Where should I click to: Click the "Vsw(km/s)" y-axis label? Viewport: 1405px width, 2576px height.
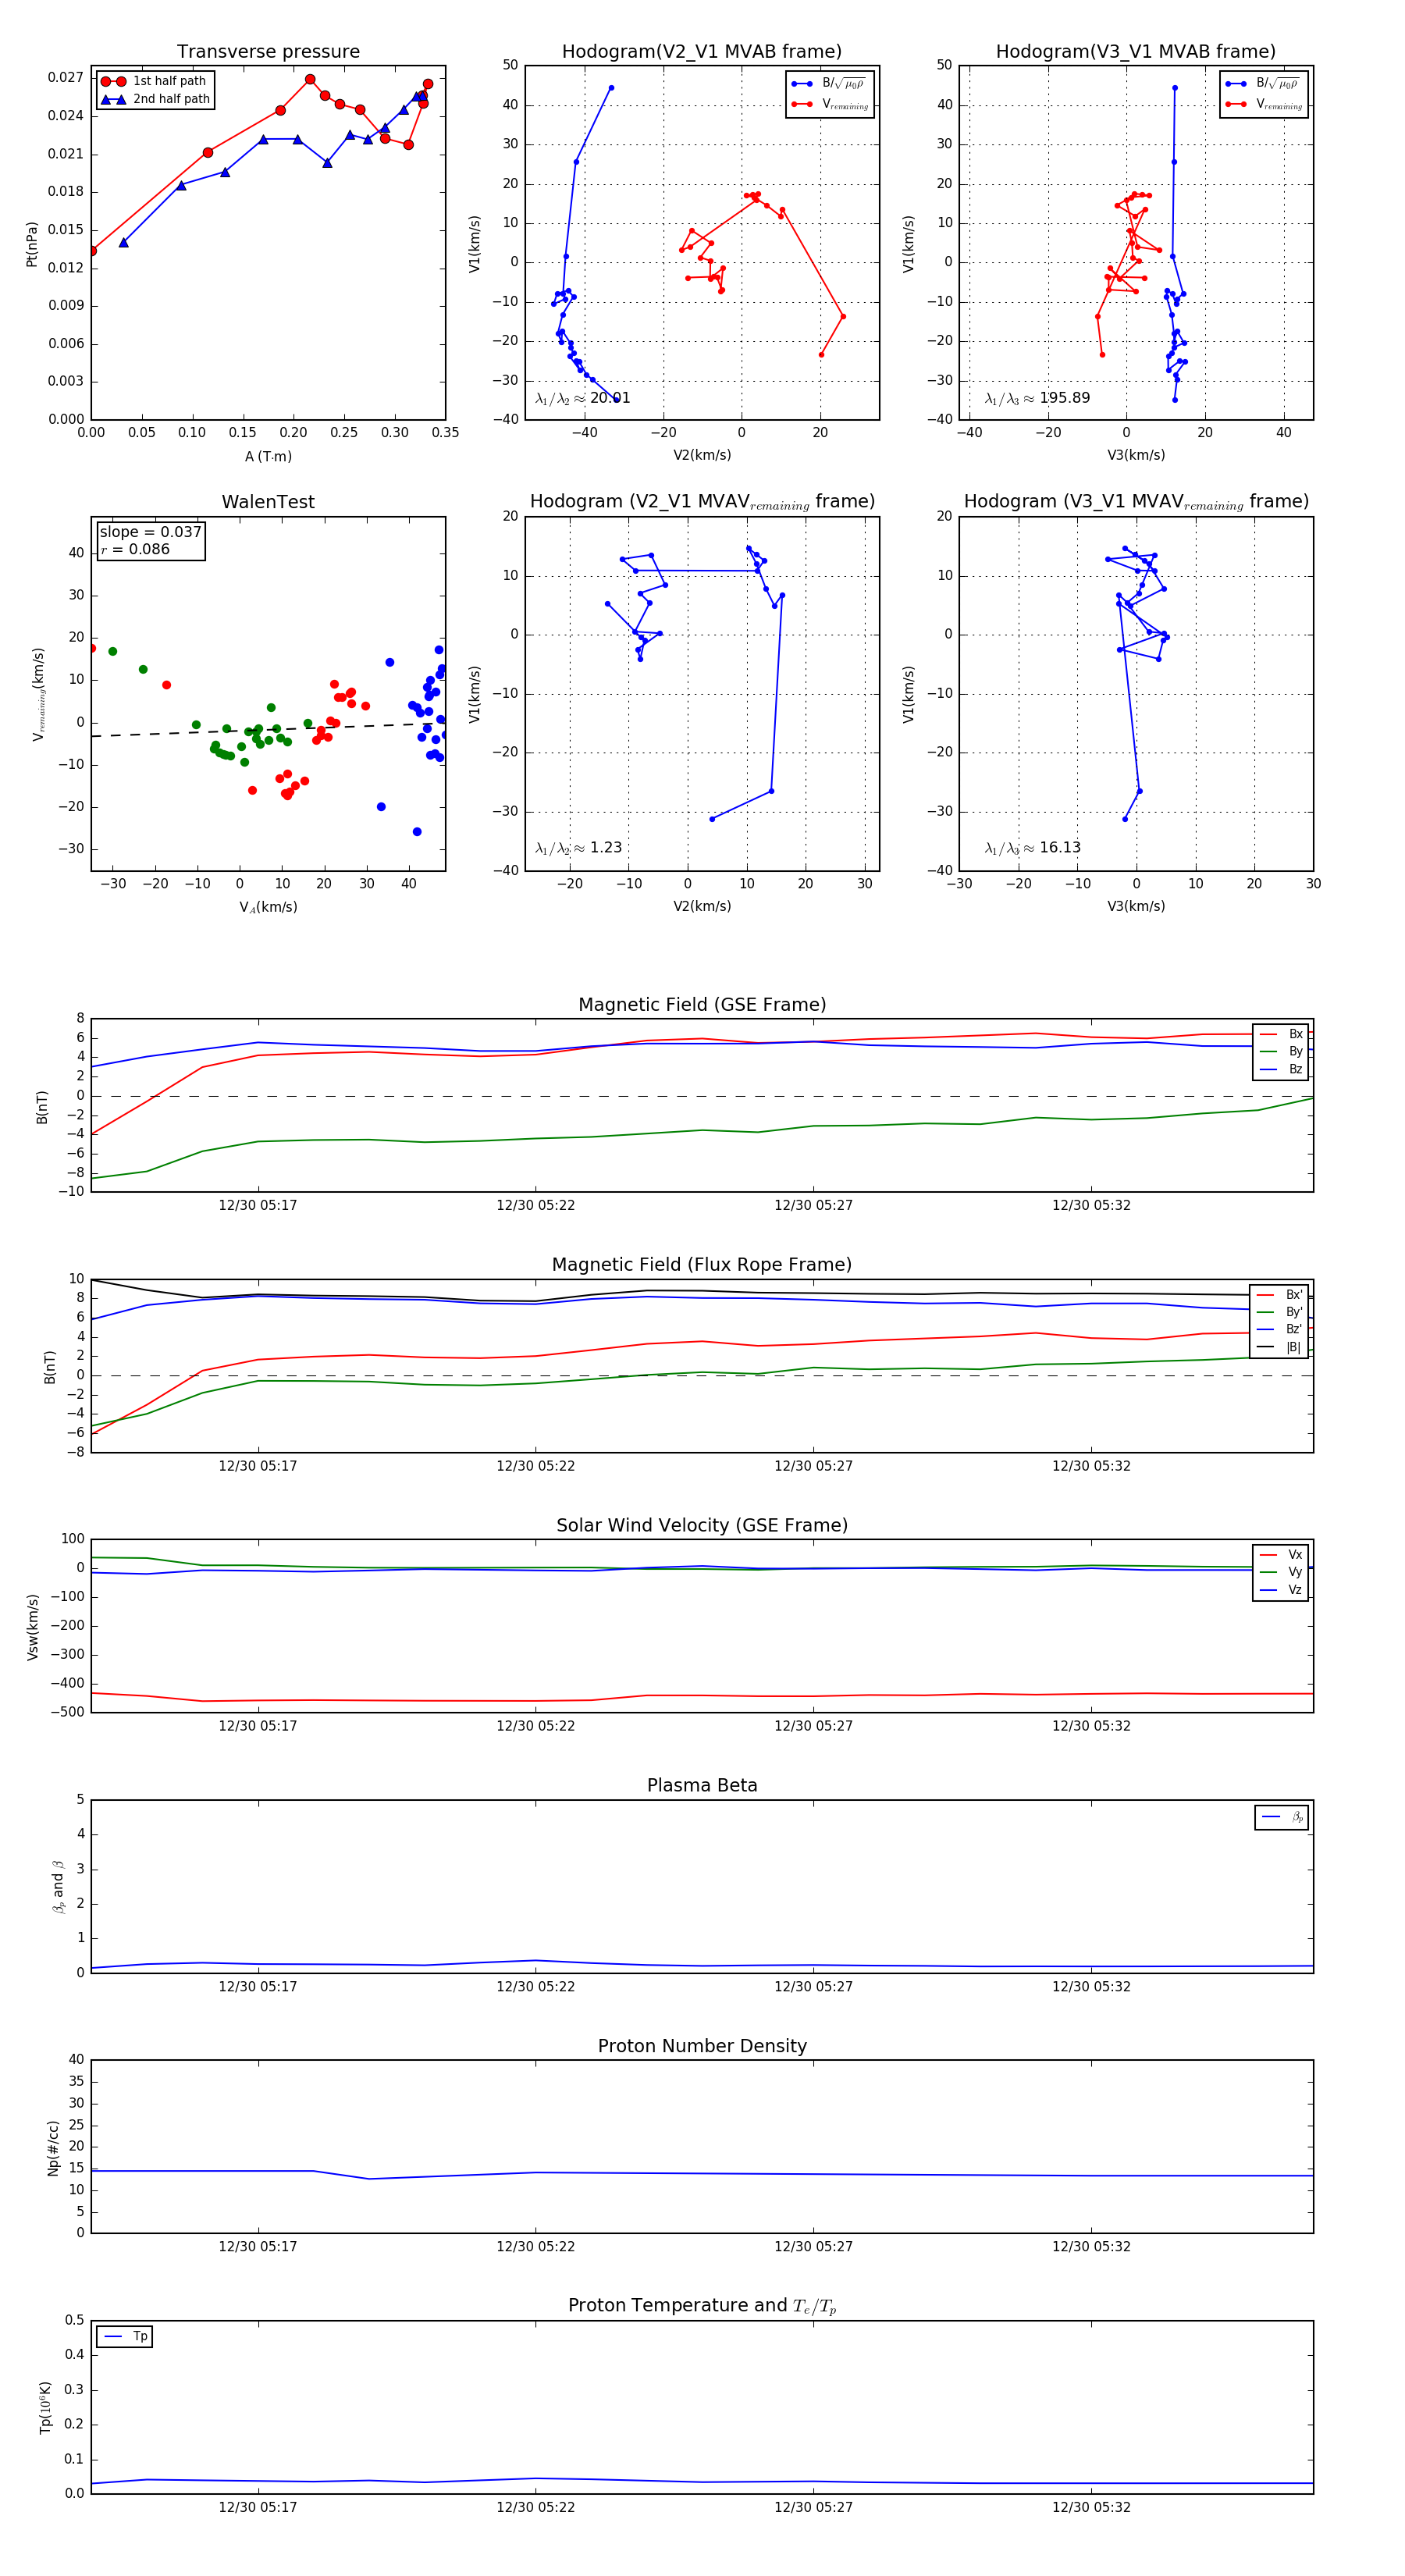coord(33,1627)
